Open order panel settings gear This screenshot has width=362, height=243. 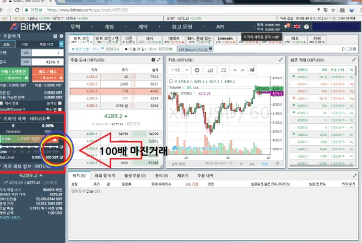point(61,36)
